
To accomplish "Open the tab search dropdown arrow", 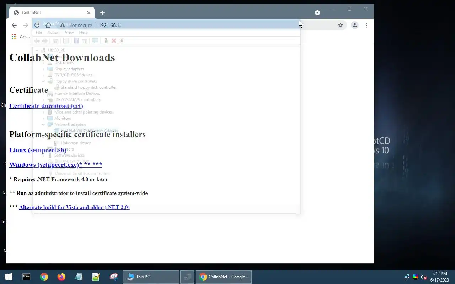I will (x=317, y=13).
